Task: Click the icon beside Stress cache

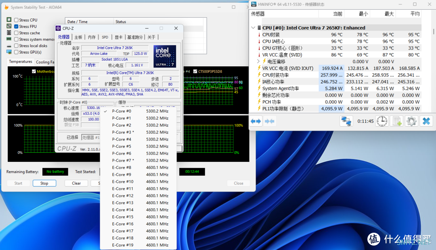Action: click(9, 33)
